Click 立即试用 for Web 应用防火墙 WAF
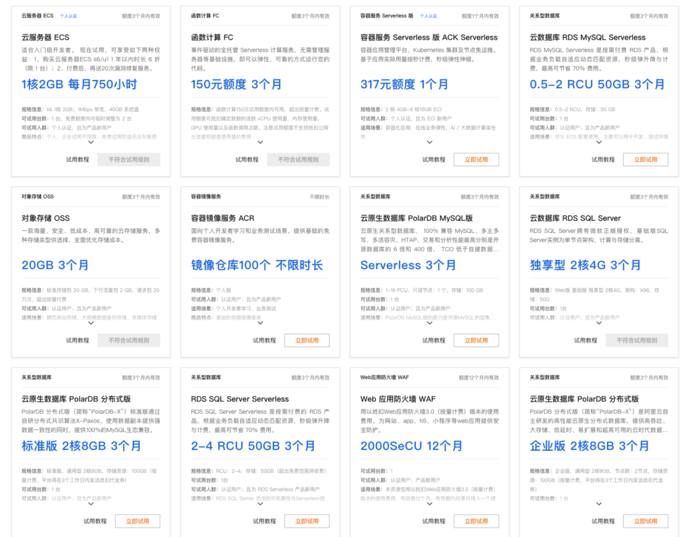Viewport: 690px width, 537px height. click(476, 521)
